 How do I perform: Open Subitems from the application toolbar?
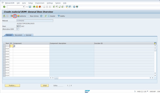(21, 16)
